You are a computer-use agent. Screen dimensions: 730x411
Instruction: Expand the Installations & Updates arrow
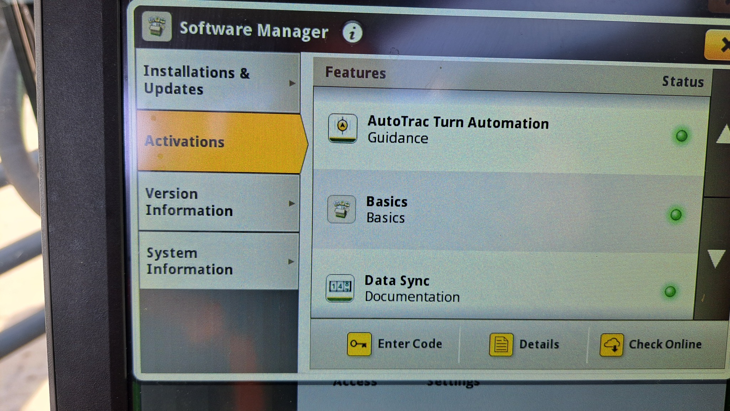(x=292, y=83)
